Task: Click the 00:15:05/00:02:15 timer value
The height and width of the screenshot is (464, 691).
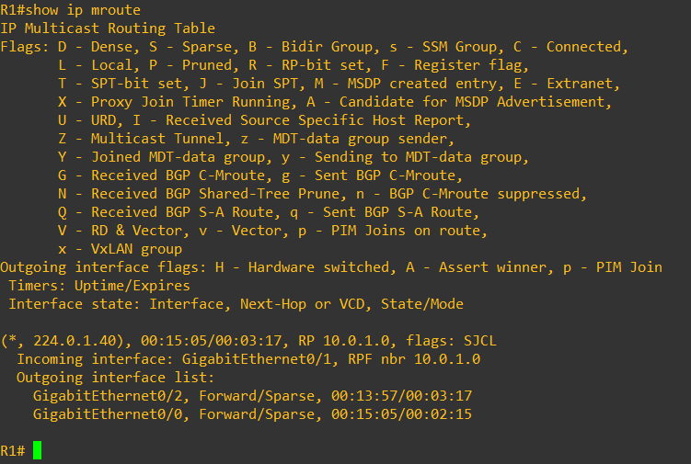Action: coord(401,414)
